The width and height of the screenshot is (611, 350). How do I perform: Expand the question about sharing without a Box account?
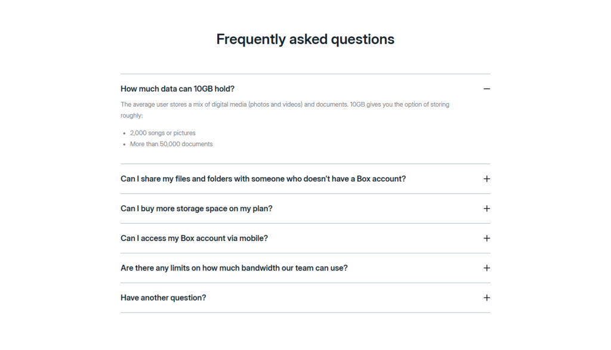(x=486, y=178)
